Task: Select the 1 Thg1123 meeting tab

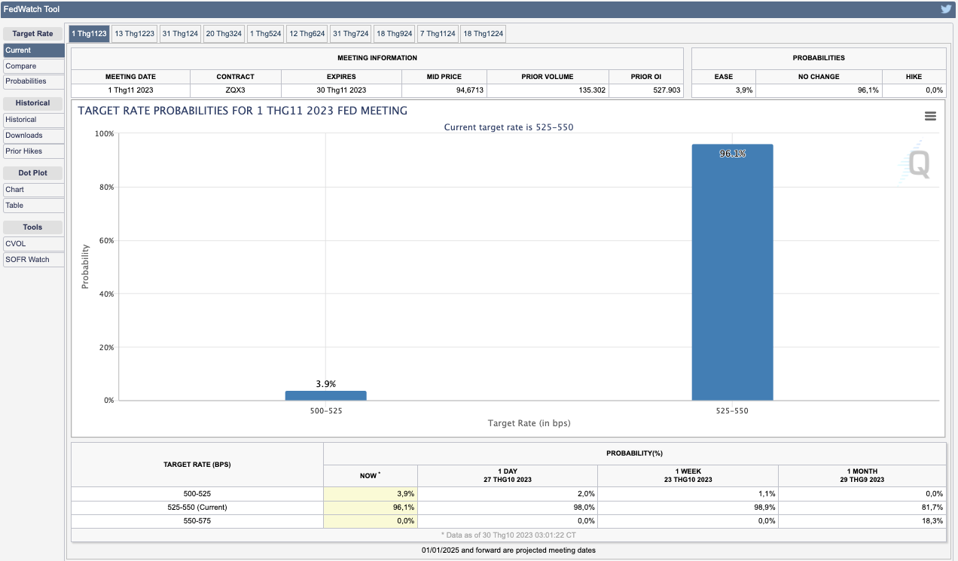Action: [x=89, y=34]
